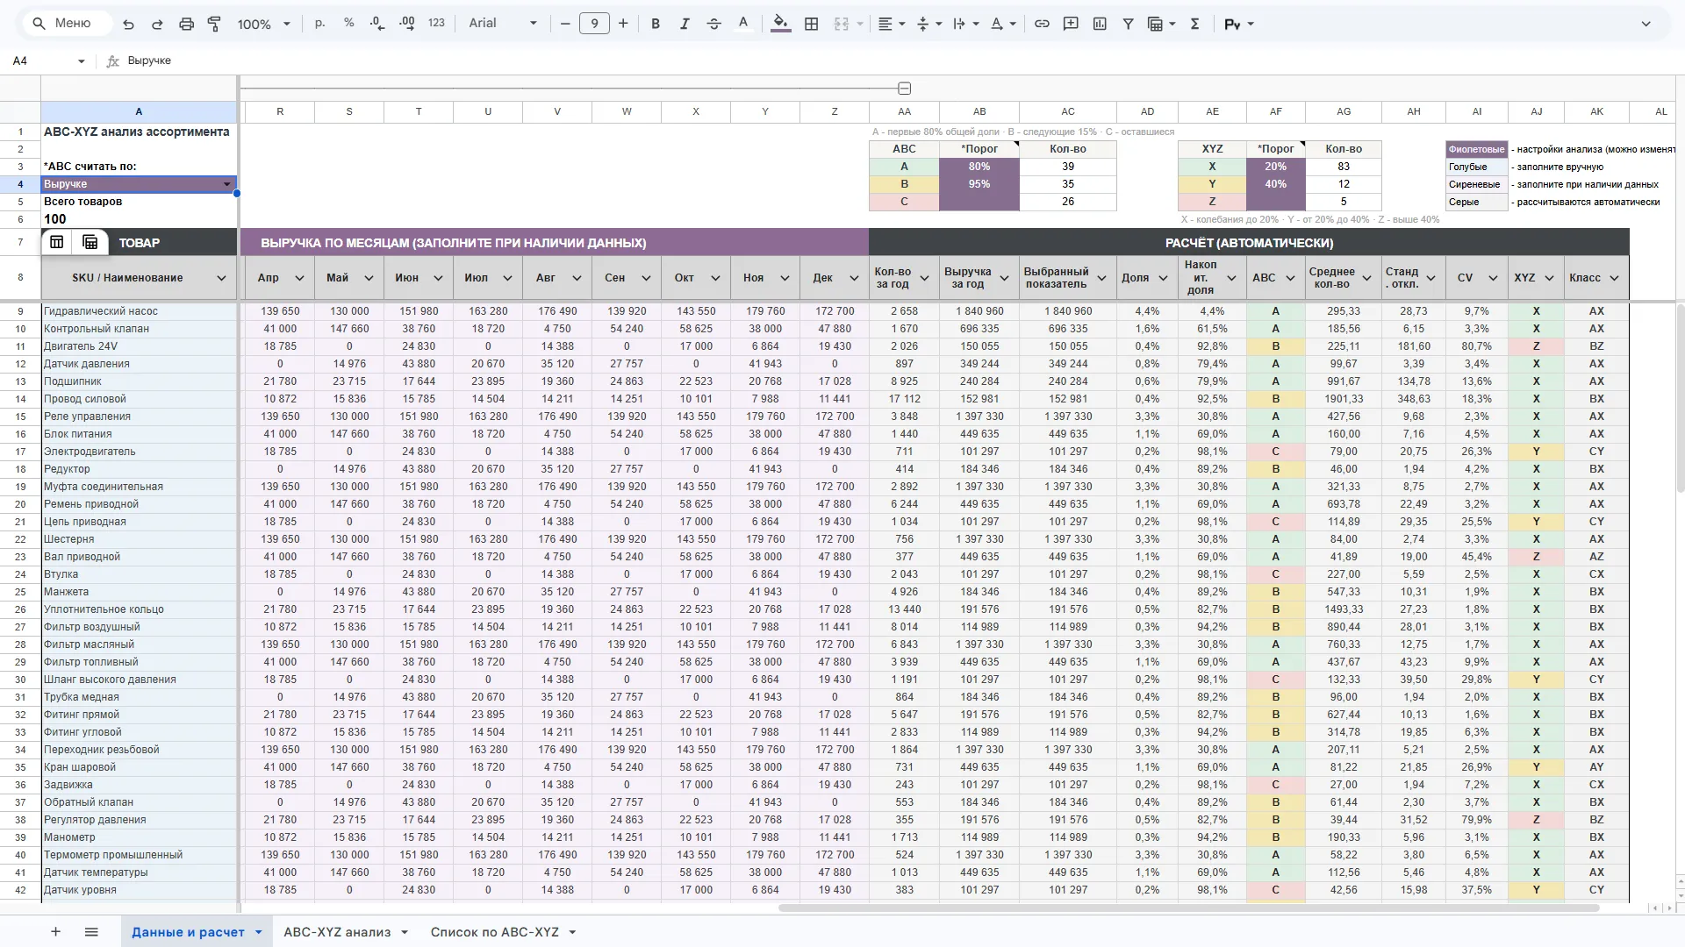The height and width of the screenshot is (947, 1685).
Task: Format selection as percent
Action: (x=348, y=24)
